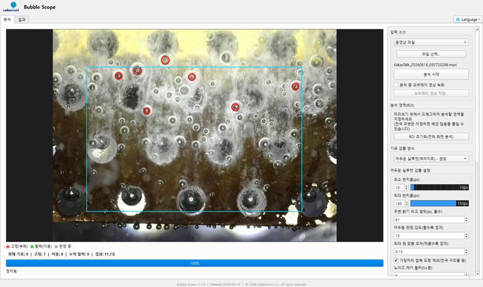Click the green detached-bubble legend square
The width and height of the screenshot is (483, 287).
click(x=32, y=246)
